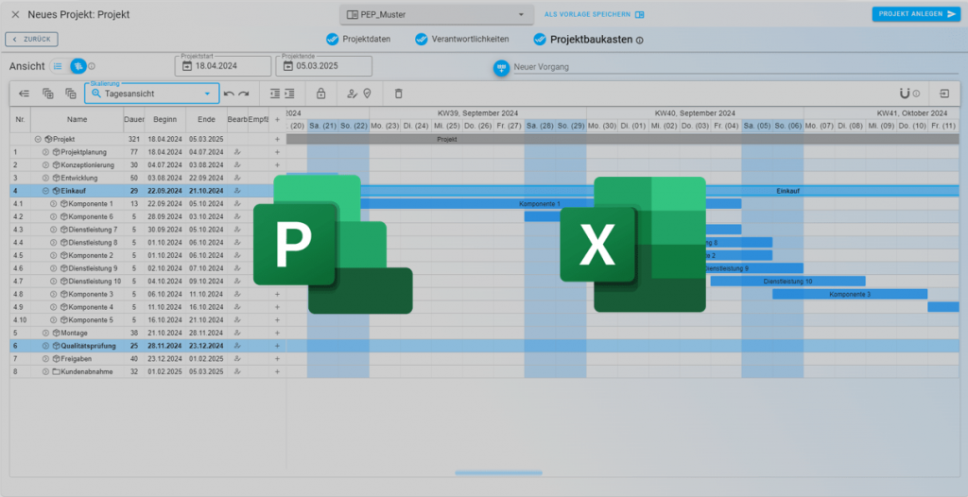Click the Zurück button

(31, 39)
